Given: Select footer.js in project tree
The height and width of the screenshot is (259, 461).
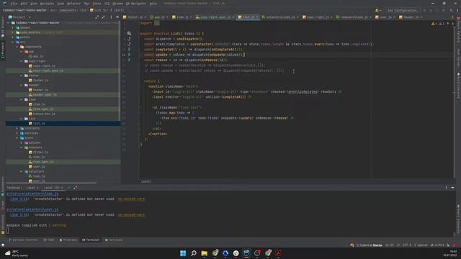Looking at the screenshot, I should click(x=38, y=80).
